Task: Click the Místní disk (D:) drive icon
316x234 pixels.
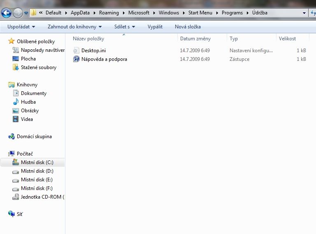Action: point(16,172)
